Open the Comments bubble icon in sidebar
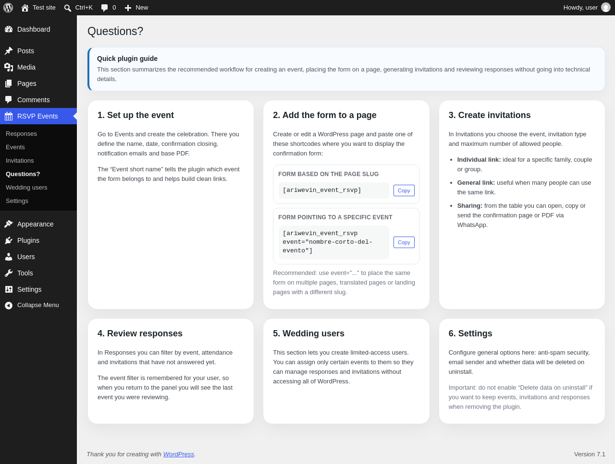615x464 pixels. [x=9, y=100]
